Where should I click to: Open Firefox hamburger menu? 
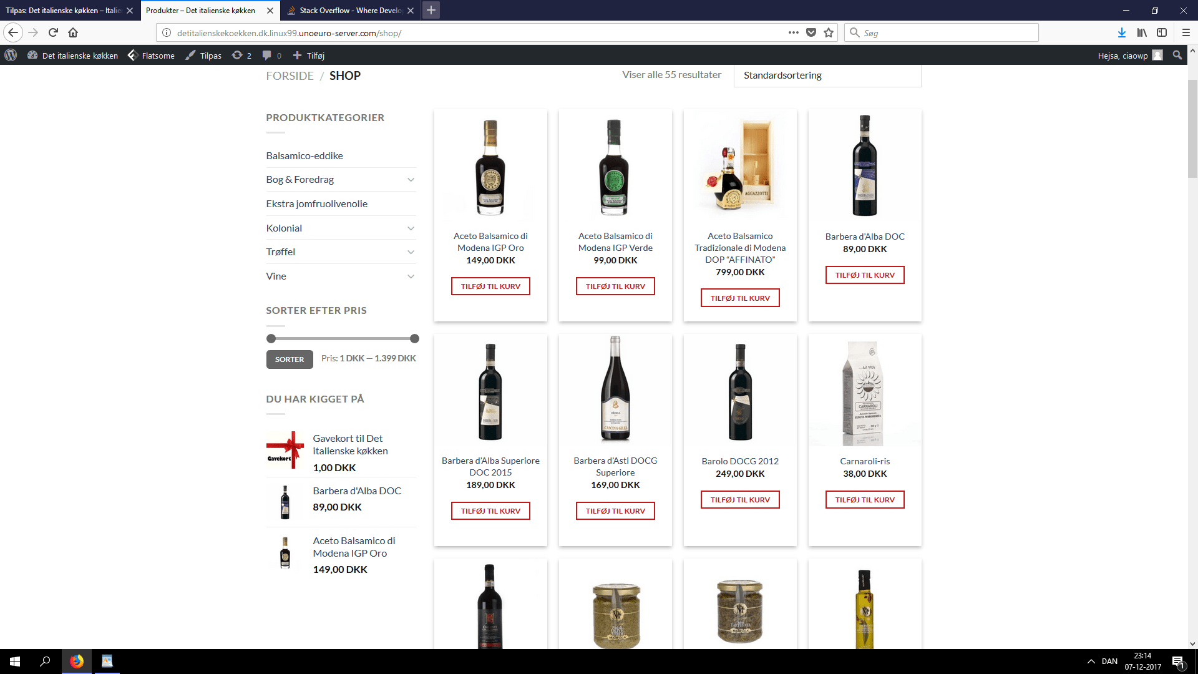pyautogui.click(x=1186, y=32)
